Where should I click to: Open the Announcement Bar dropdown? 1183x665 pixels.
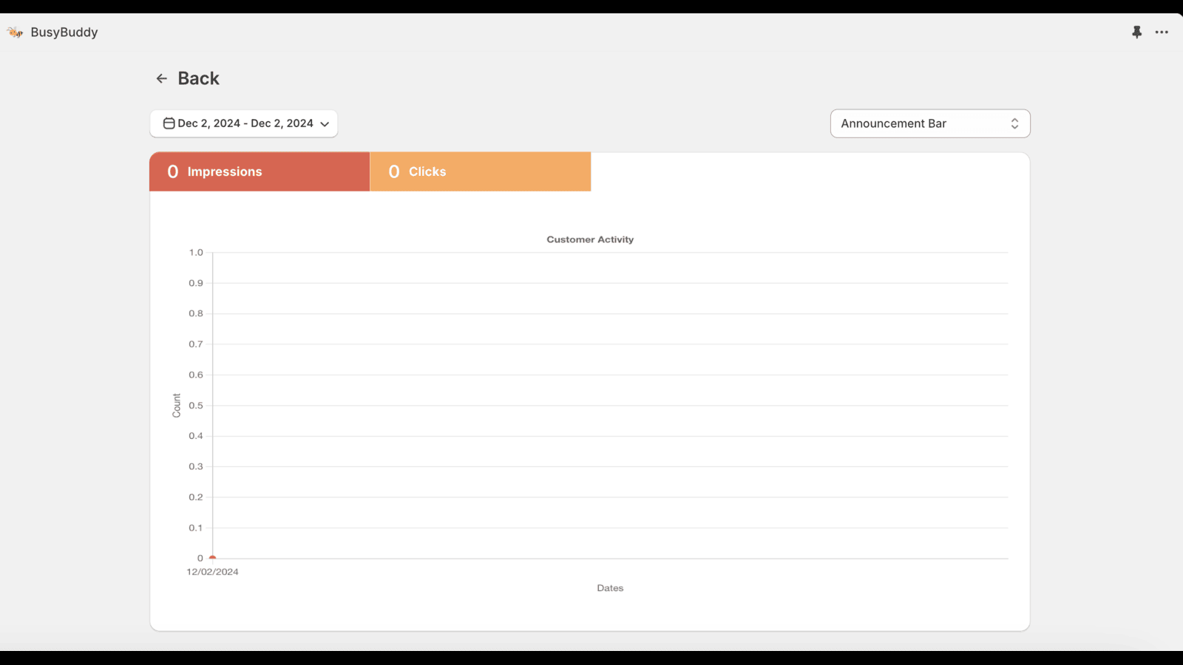(x=929, y=123)
